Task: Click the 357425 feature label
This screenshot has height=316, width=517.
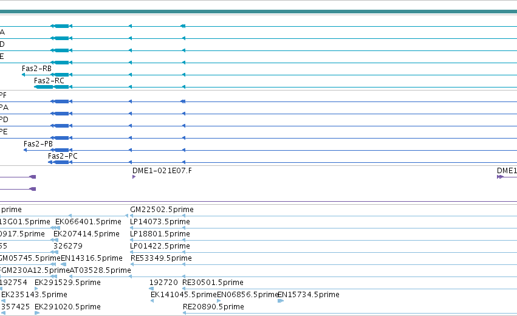Action: [15, 307]
